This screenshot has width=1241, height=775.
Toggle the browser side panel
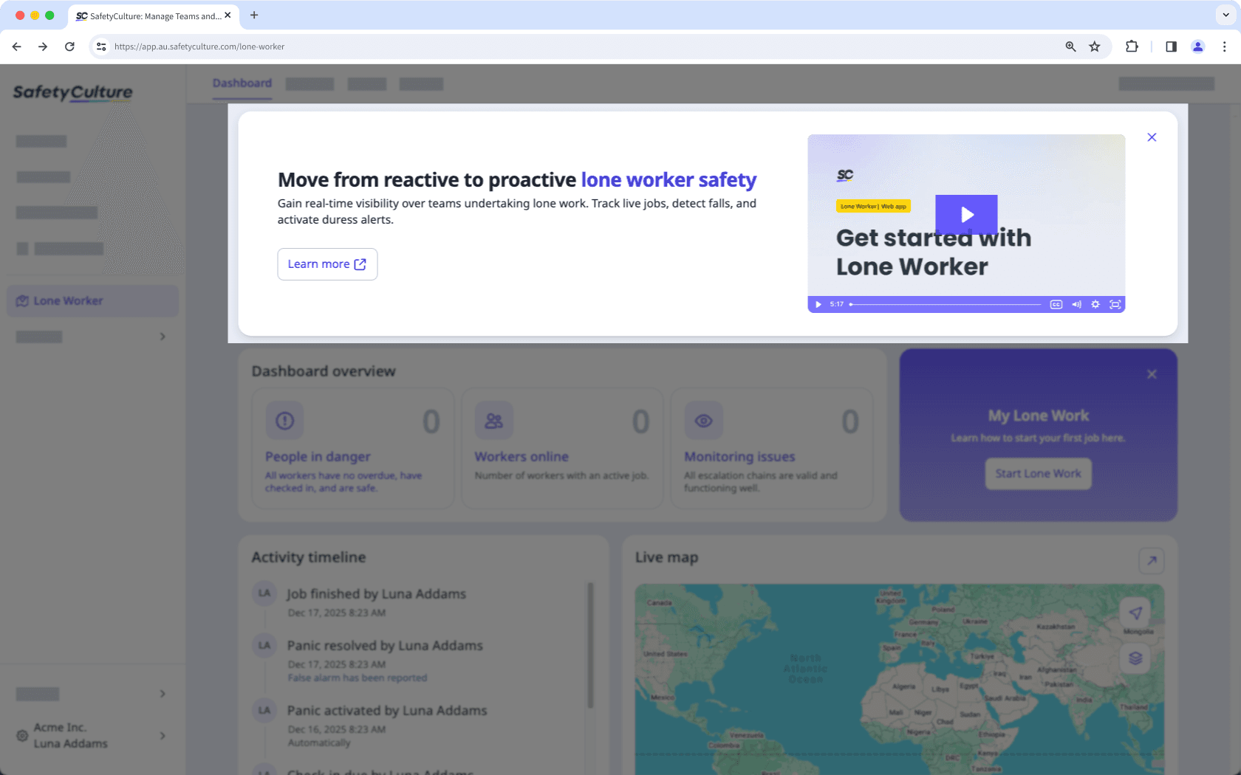click(1171, 46)
